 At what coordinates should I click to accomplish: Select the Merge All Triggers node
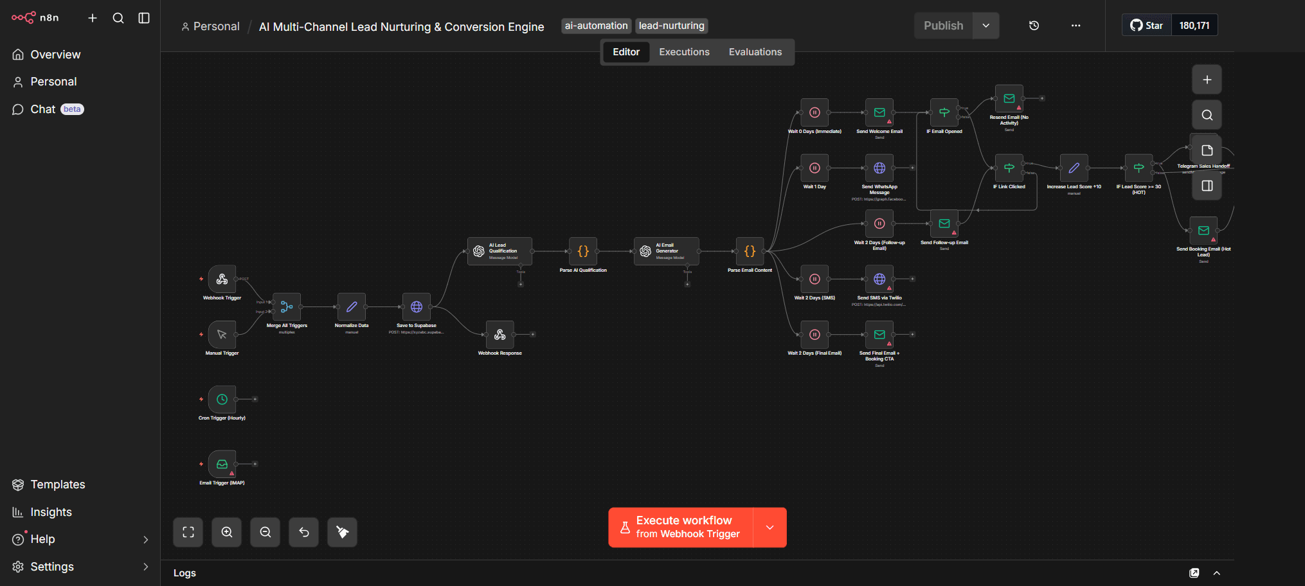click(x=286, y=307)
